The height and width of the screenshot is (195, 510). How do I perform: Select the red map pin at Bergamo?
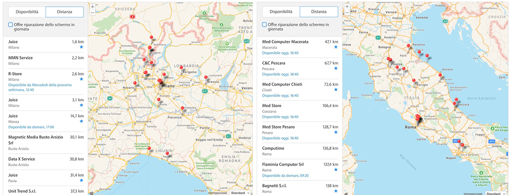(181, 68)
